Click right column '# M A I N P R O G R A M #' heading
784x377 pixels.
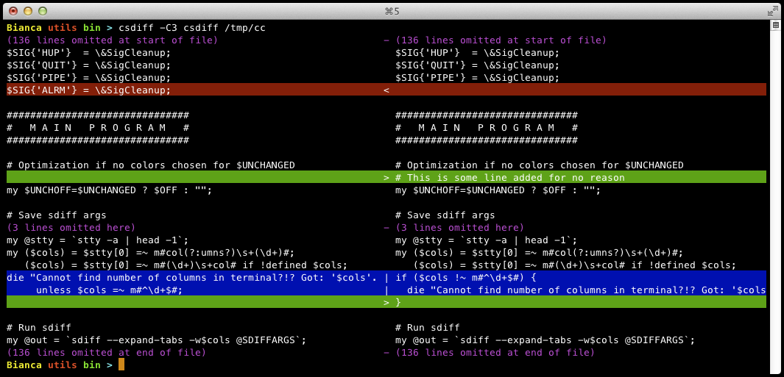point(486,128)
